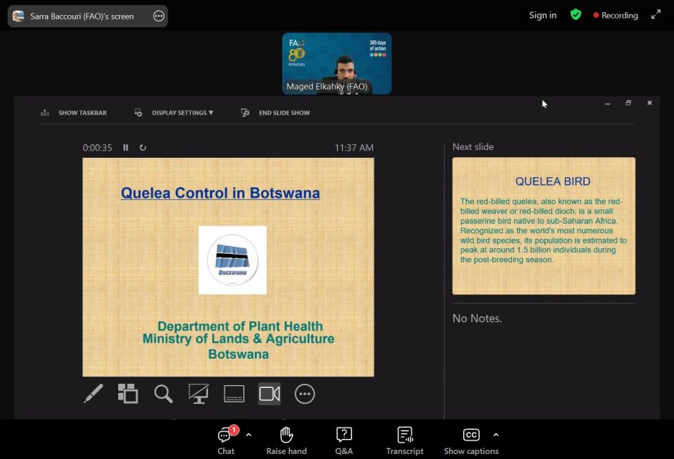Toggle subtitles icon in presenter view

[x=234, y=394]
